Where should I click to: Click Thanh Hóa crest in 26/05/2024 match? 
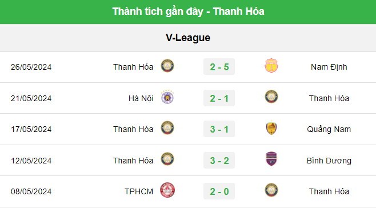[167, 66]
